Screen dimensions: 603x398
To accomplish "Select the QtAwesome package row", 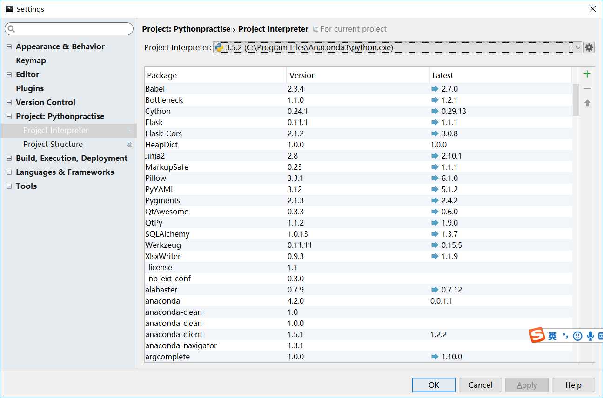I will 358,212.
